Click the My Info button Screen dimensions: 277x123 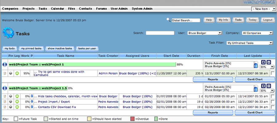(x=223, y=20)
